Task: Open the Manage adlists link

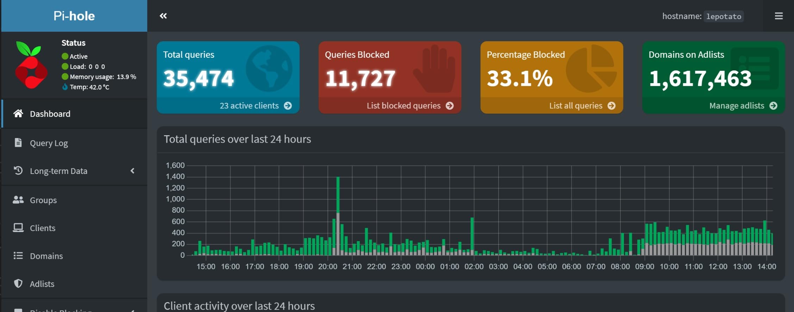Action: point(743,106)
